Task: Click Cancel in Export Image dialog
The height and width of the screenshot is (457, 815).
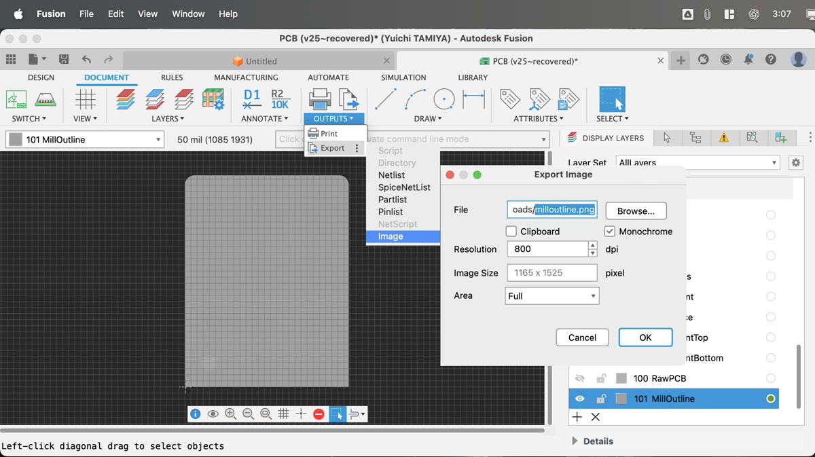Action: pyautogui.click(x=582, y=337)
